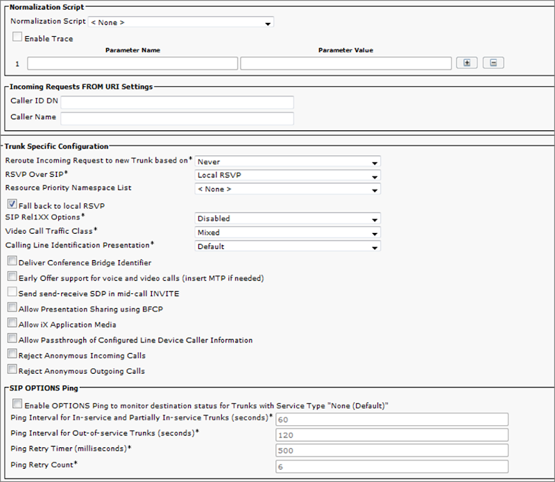The width and height of the screenshot is (555, 482).
Task: Toggle Allow iX Application Media
Action: 12,322
